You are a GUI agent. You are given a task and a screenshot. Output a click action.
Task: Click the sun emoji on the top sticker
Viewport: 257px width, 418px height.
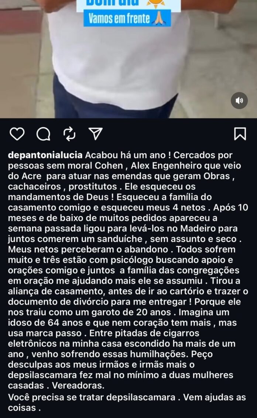pos(156,3)
